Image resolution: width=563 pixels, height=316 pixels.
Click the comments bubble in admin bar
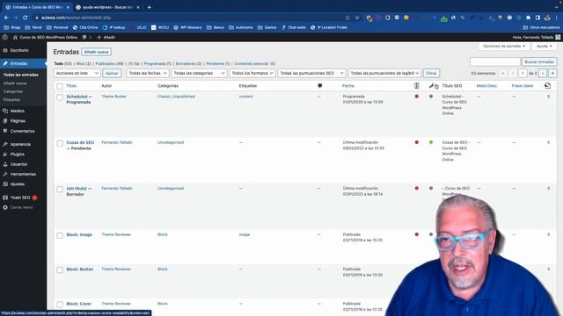(84, 37)
